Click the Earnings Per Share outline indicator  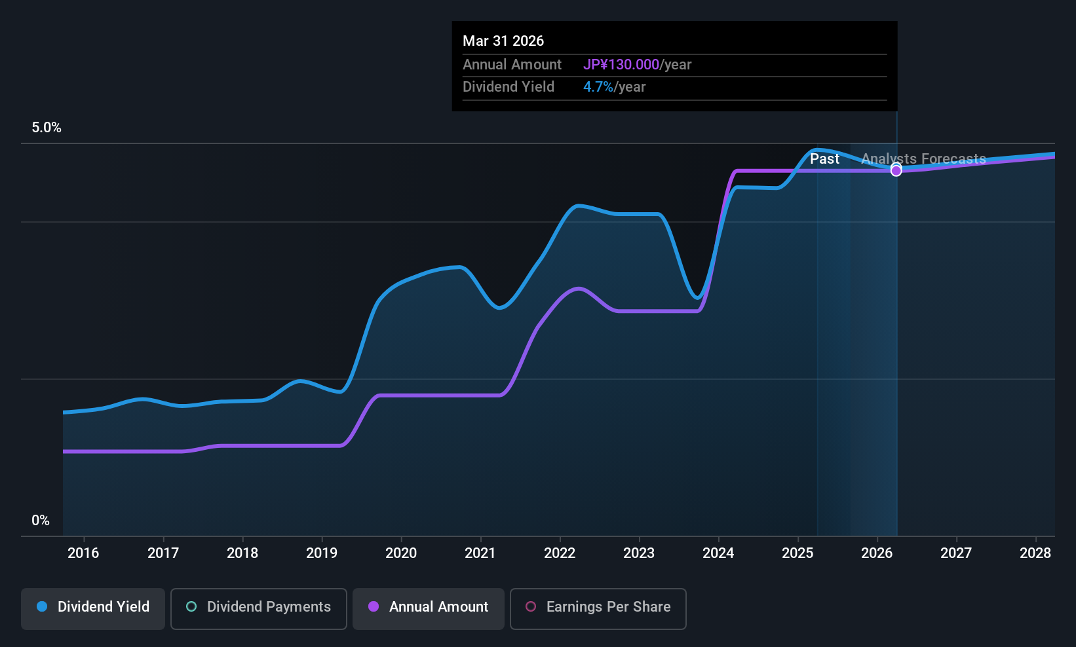pos(531,607)
